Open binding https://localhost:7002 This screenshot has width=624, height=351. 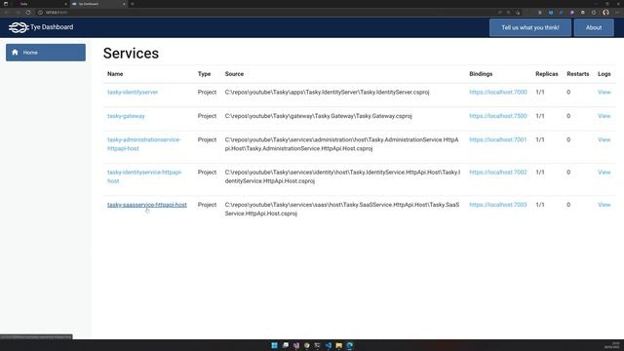pyautogui.click(x=498, y=172)
